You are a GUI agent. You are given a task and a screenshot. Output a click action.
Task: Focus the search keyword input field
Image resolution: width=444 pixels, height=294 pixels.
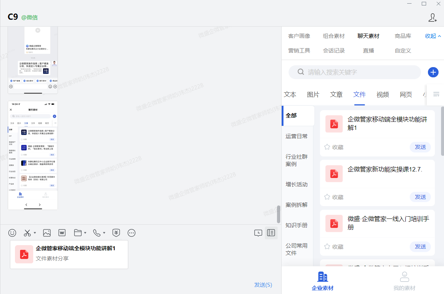tap(355, 72)
